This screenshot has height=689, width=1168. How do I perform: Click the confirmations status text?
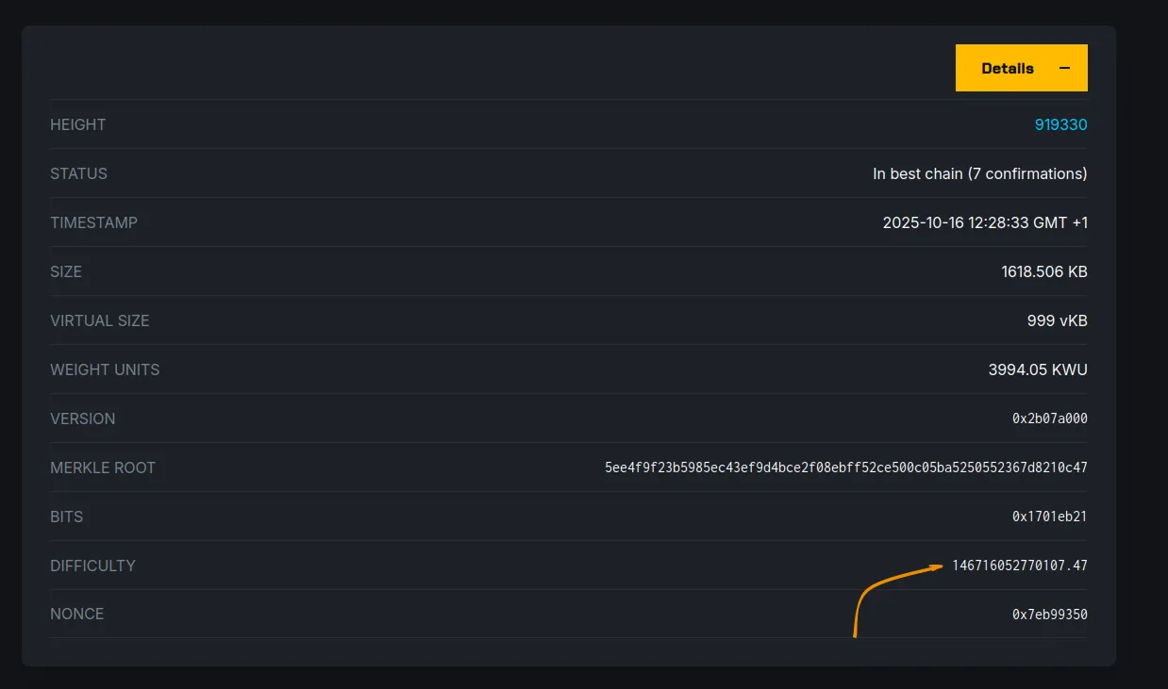click(x=979, y=173)
